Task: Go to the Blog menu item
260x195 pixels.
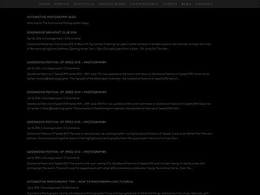Action: [x=186, y=4]
